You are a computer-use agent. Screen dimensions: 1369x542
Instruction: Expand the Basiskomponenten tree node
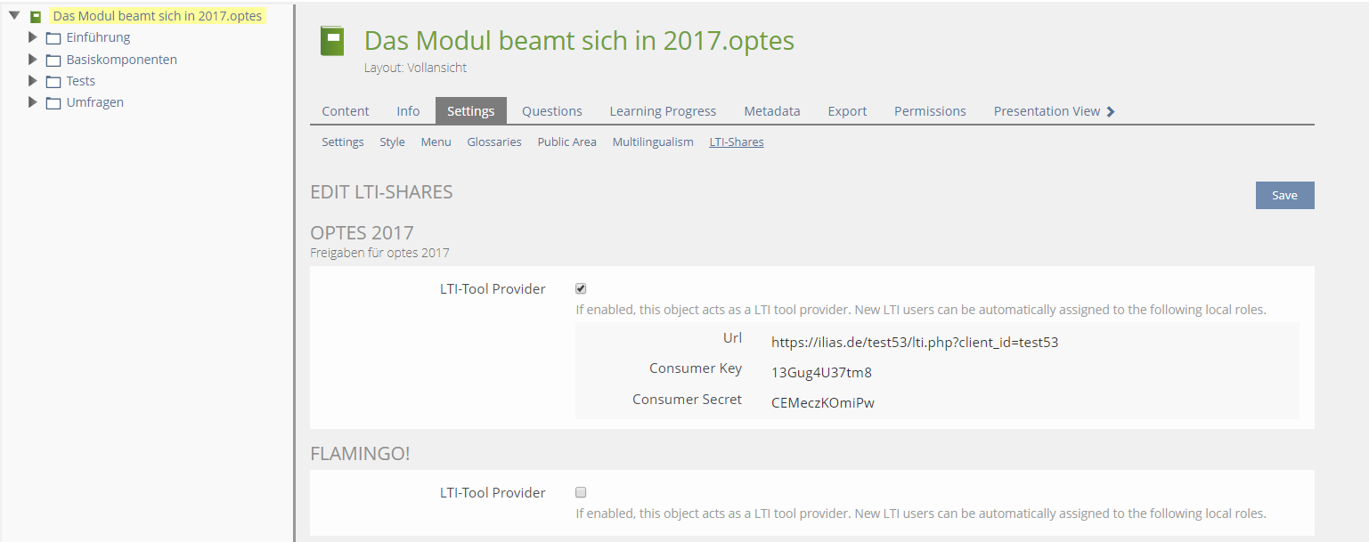pos(33,60)
